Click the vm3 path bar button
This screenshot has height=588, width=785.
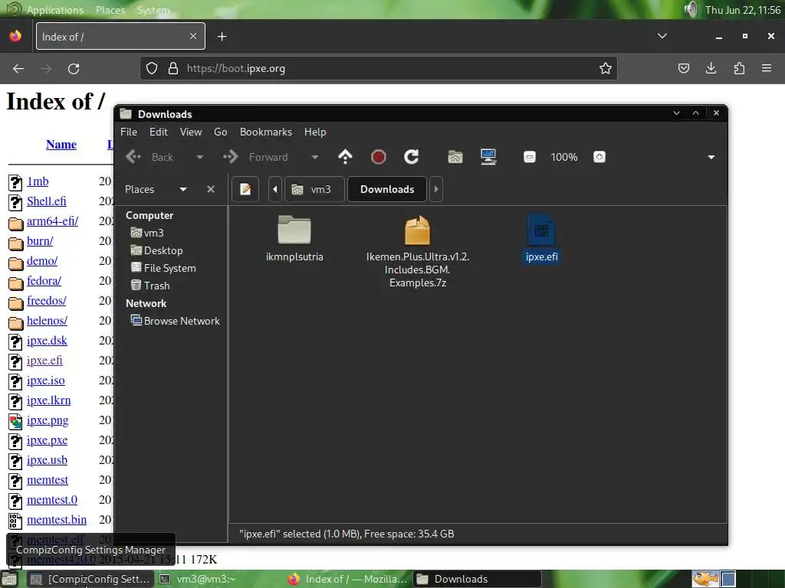(314, 189)
